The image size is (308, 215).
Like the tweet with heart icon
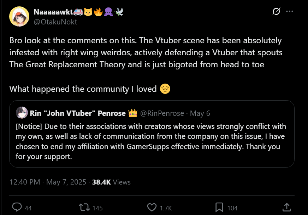[152, 207]
